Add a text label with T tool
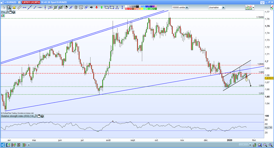Image resolution: width=274 pixels, height=148 pixels. pos(81,7)
